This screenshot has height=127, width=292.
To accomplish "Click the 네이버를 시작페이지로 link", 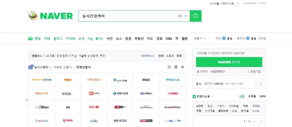I will point(222,3).
